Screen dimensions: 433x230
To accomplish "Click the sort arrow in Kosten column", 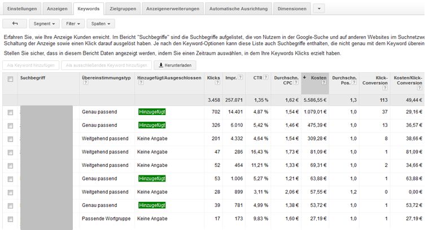I will click(304, 77).
